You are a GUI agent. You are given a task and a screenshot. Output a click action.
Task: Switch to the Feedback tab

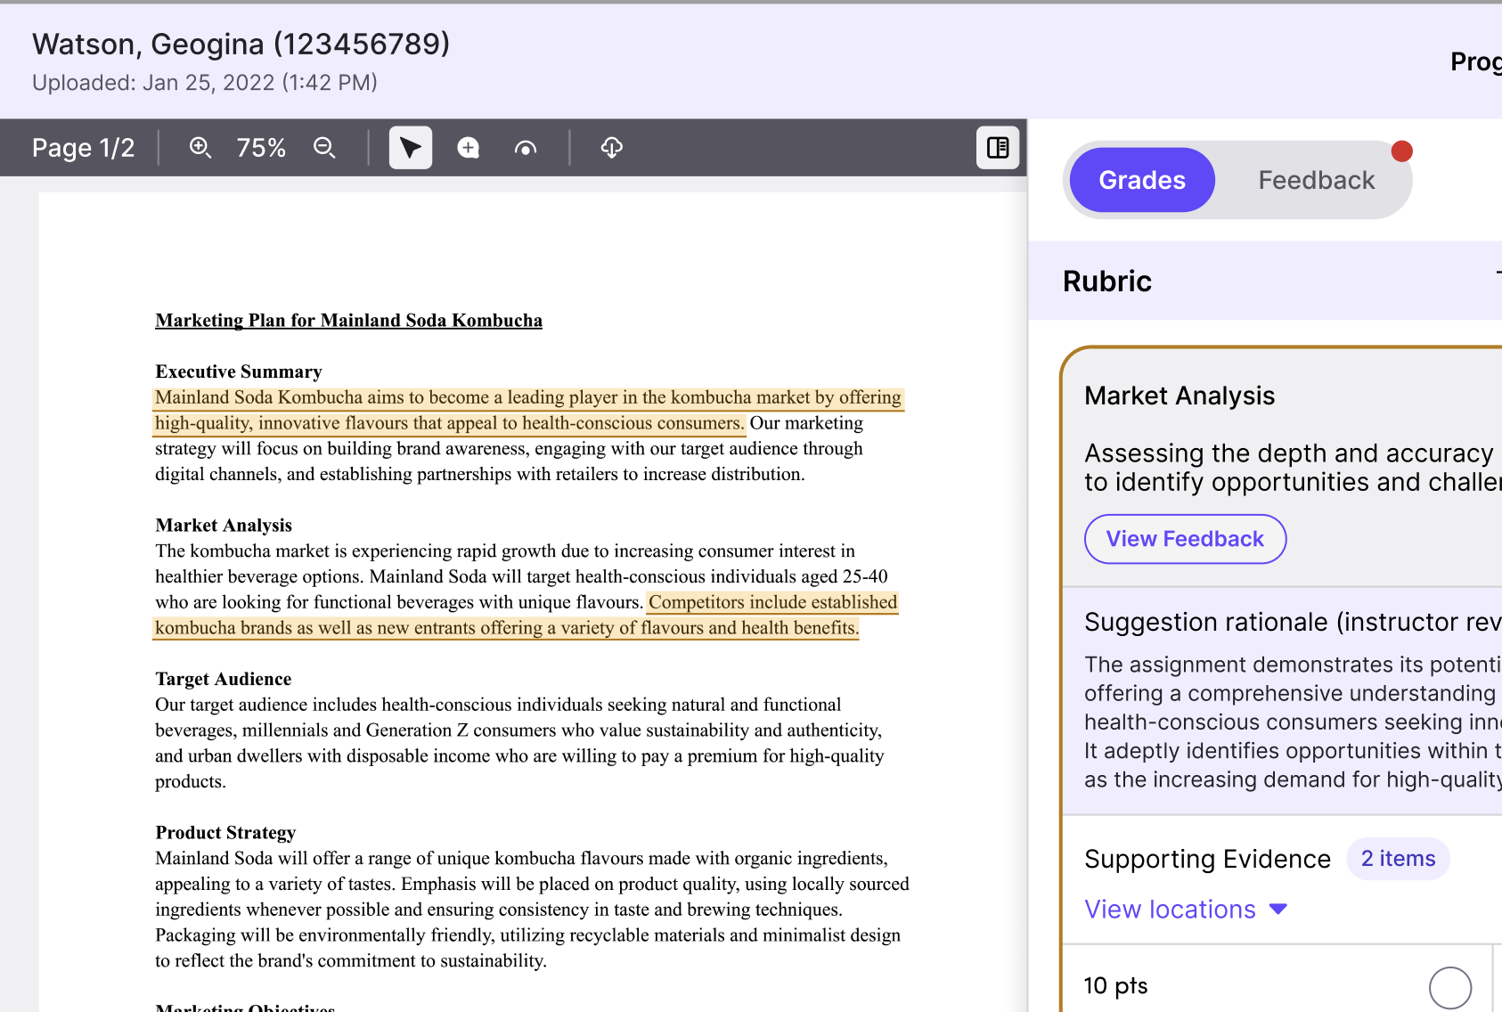[1316, 180]
